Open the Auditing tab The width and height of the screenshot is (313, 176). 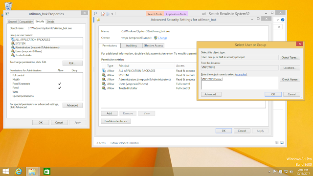tap(131, 45)
